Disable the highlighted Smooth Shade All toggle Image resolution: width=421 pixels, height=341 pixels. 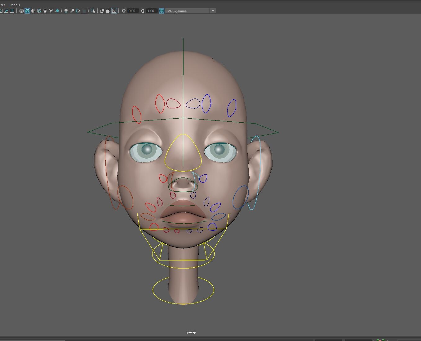tap(27, 11)
